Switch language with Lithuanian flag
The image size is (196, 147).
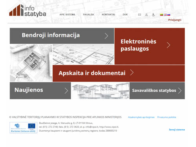pos(162,15)
